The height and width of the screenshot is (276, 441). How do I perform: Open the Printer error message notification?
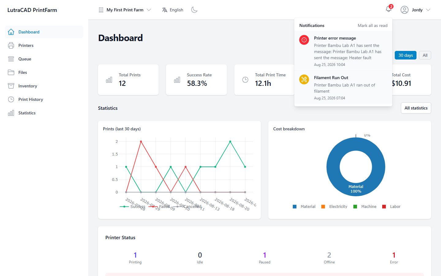[343, 51]
